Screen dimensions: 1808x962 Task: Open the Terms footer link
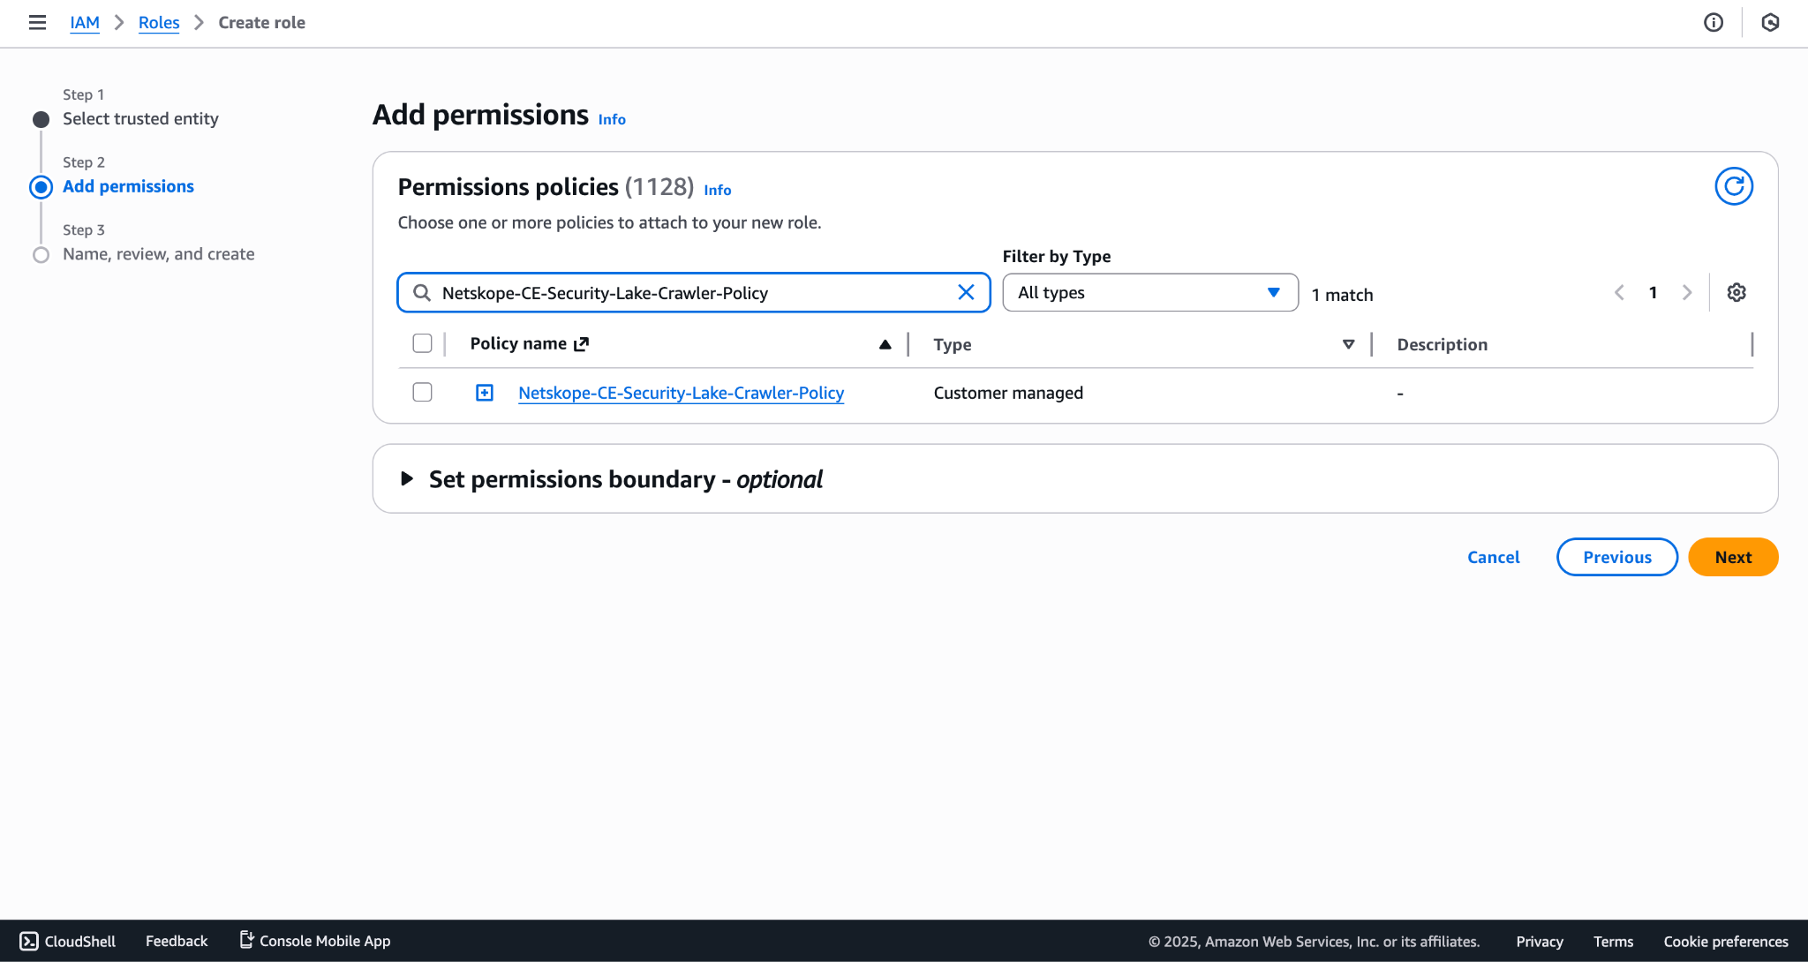pyautogui.click(x=1613, y=942)
